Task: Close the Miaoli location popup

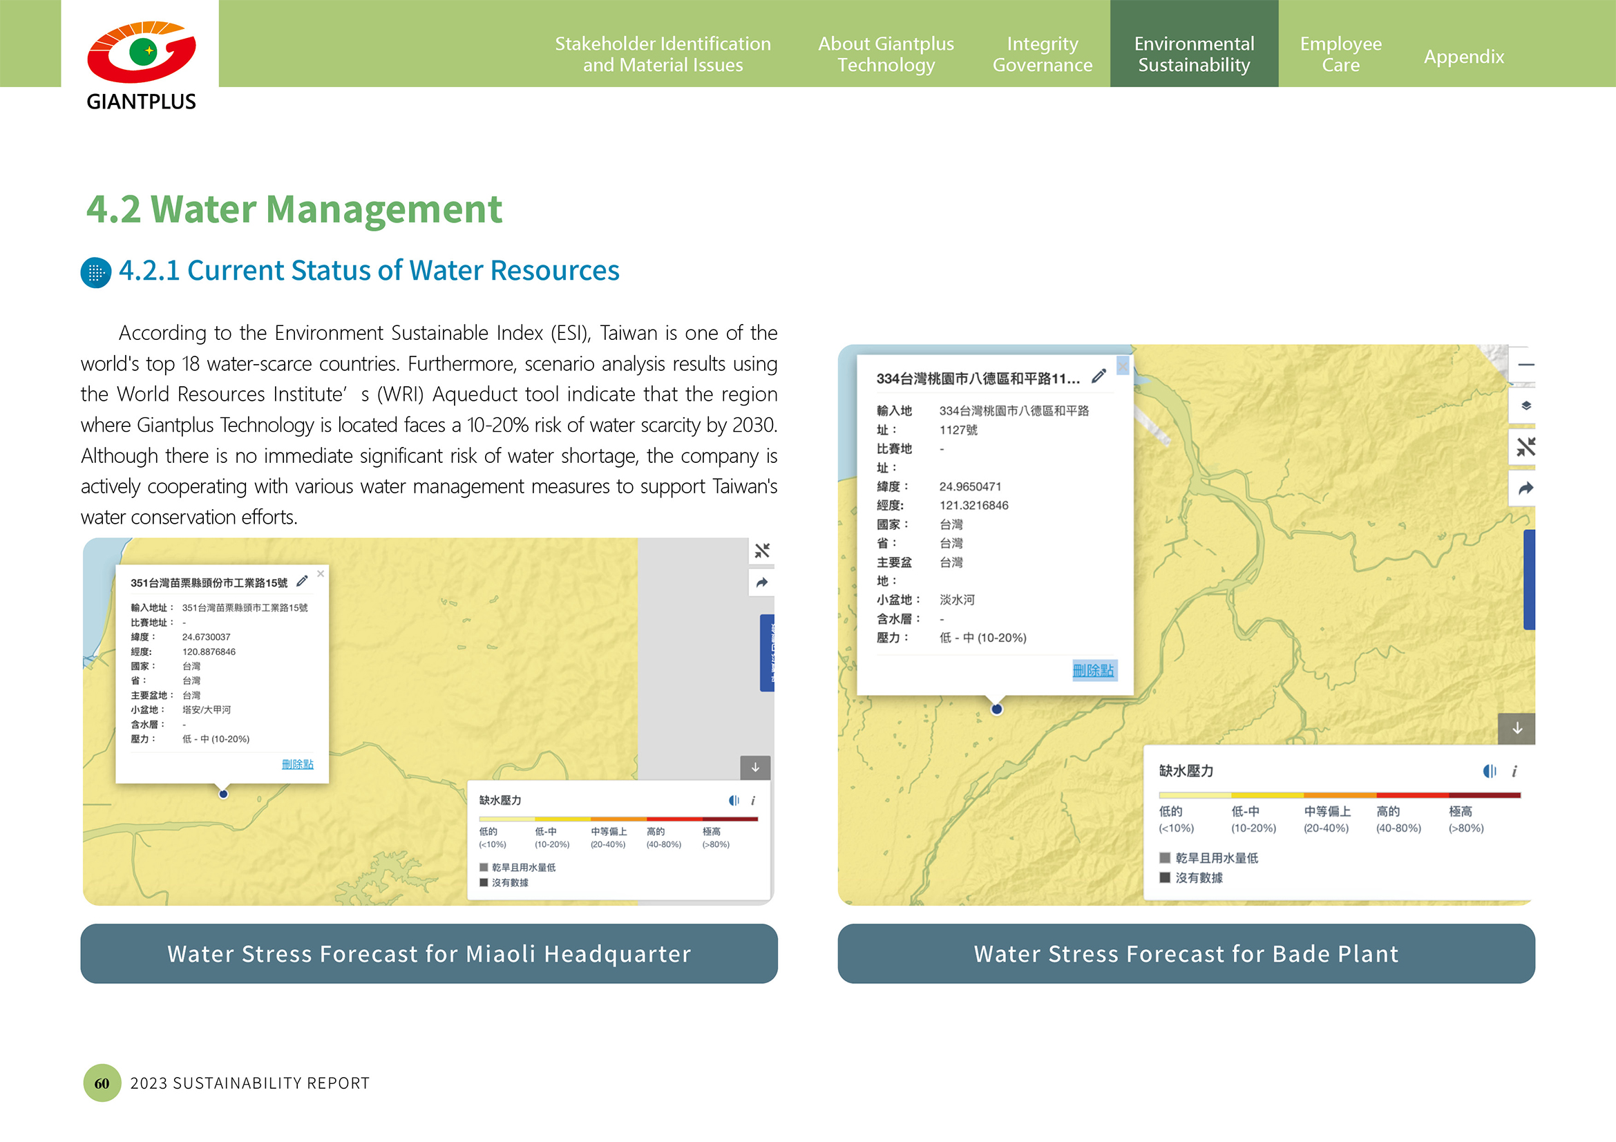Action: [x=321, y=573]
